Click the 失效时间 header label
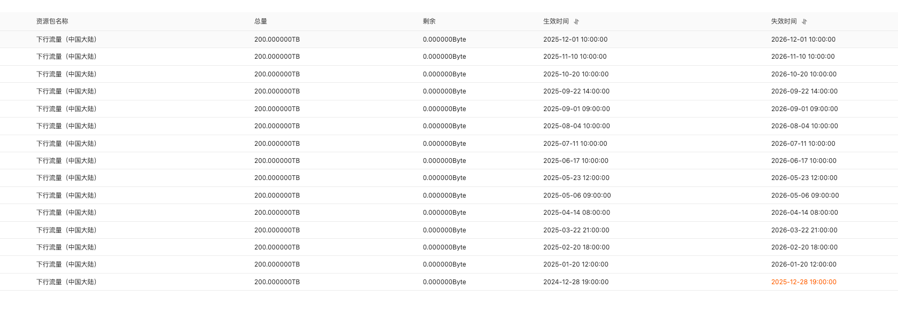Image resolution: width=898 pixels, height=312 pixels. click(784, 21)
